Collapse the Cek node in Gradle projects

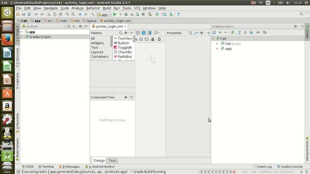[x=213, y=39]
